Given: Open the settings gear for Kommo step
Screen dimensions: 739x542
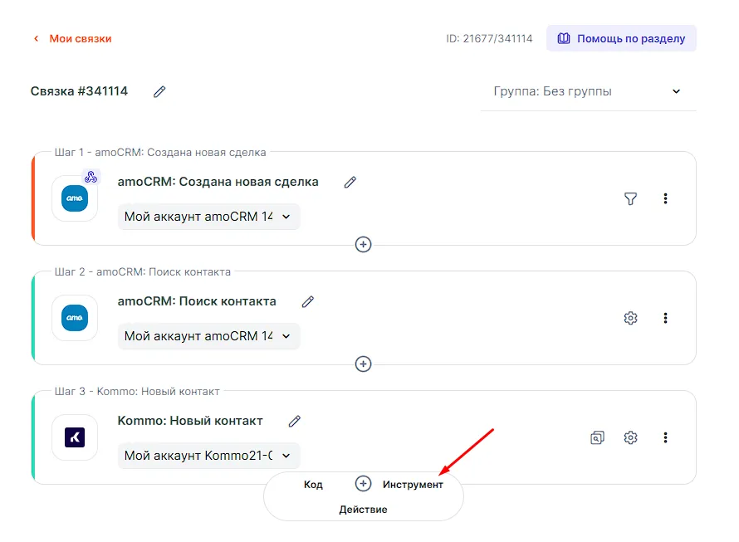Looking at the screenshot, I should pyautogui.click(x=630, y=437).
